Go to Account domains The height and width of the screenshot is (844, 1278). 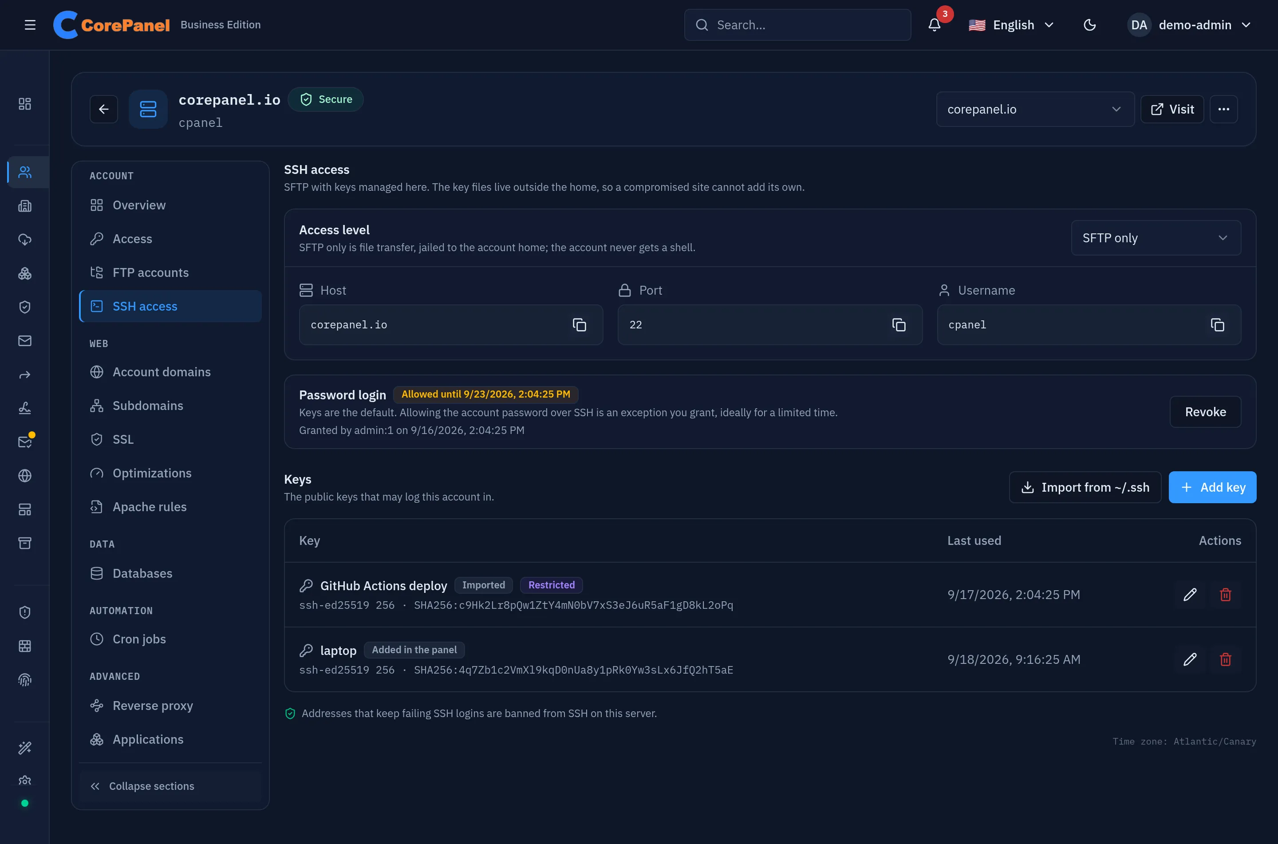point(170,372)
